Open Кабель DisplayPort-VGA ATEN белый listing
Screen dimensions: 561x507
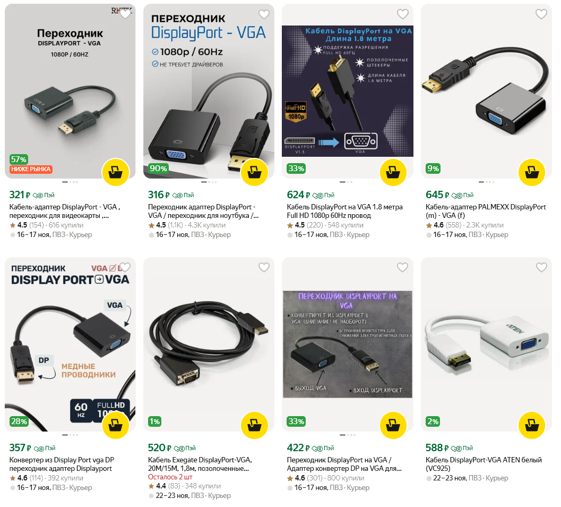[484, 464]
